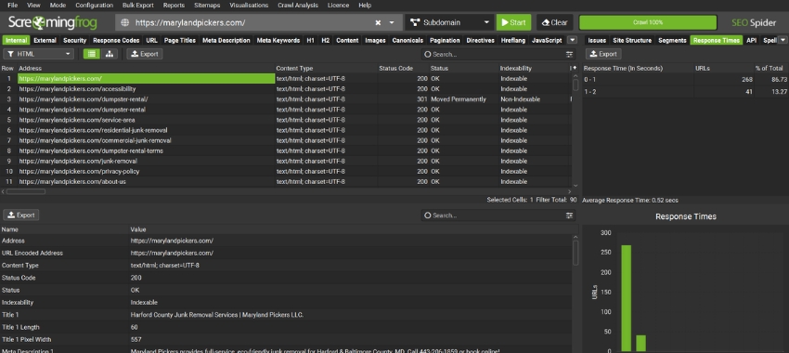
Task: Click the green Start crawl button
Action: [513, 22]
